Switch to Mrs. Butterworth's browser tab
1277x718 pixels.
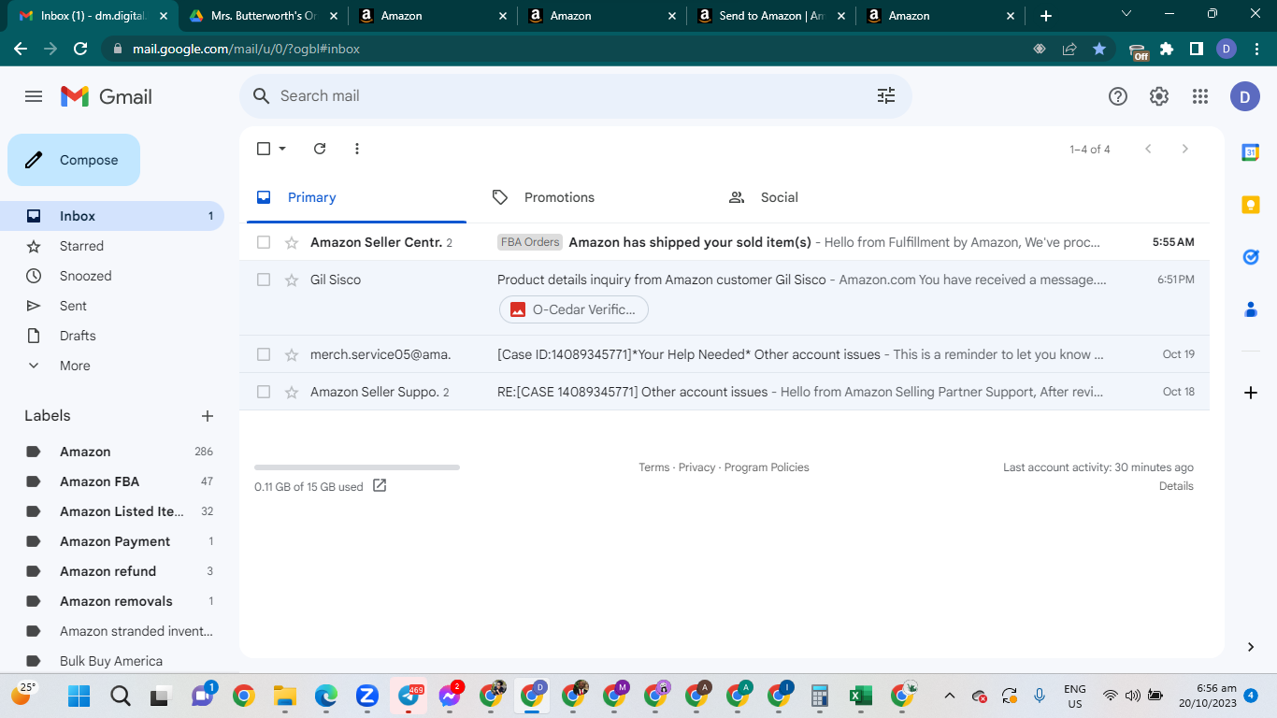[x=263, y=16]
